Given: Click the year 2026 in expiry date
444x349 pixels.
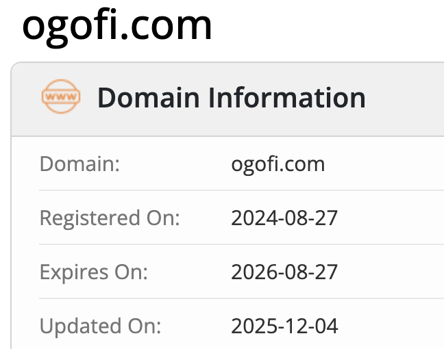Looking at the screenshot, I should pyautogui.click(x=251, y=272).
